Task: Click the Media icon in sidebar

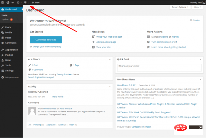Action: (3, 32)
